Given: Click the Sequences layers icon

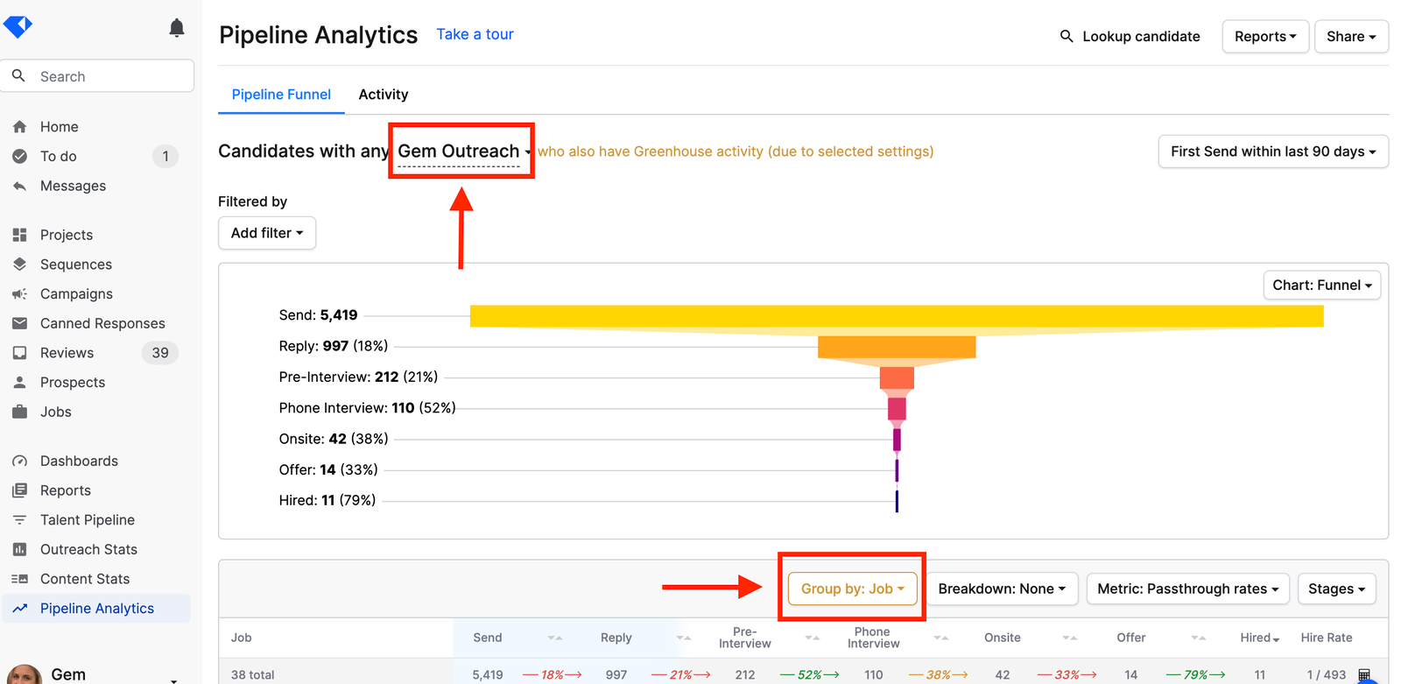Looking at the screenshot, I should click(x=19, y=264).
